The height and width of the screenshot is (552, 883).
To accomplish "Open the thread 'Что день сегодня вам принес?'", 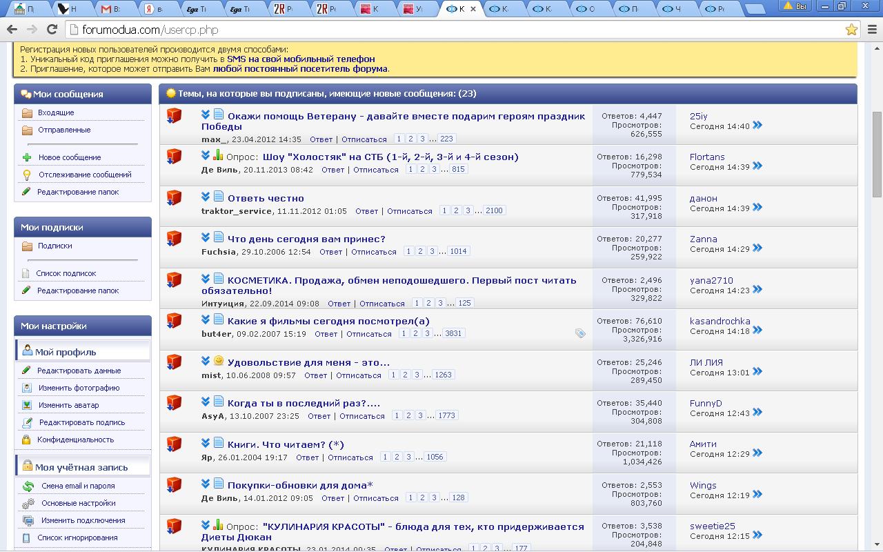I will tap(306, 239).
